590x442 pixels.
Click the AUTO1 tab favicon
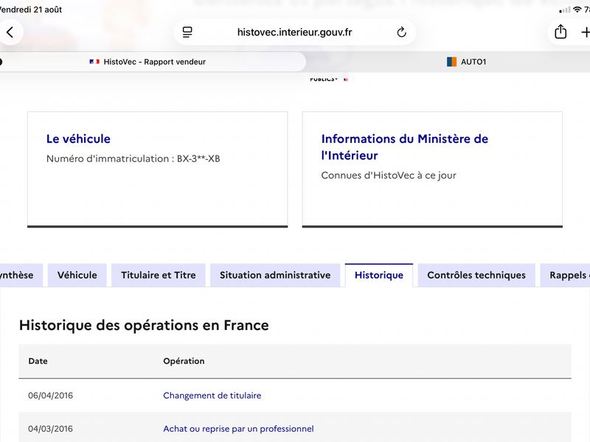(451, 62)
